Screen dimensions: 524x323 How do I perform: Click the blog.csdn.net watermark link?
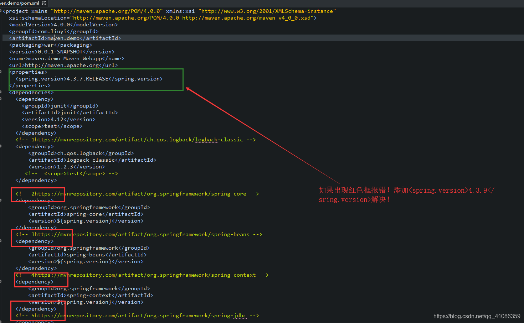[477, 316]
